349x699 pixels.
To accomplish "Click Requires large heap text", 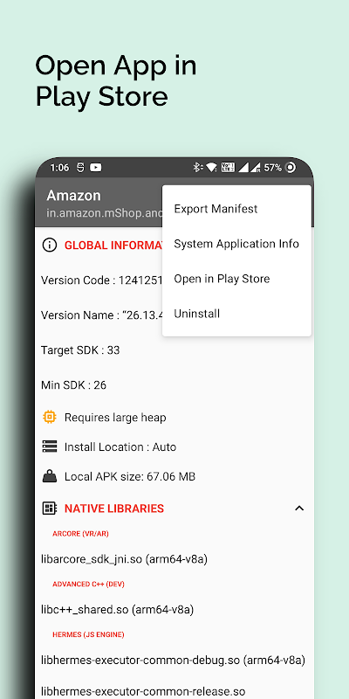I will (x=115, y=418).
